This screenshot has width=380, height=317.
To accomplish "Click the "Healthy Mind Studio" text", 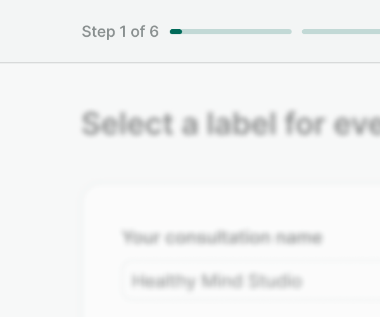I will [x=217, y=281].
